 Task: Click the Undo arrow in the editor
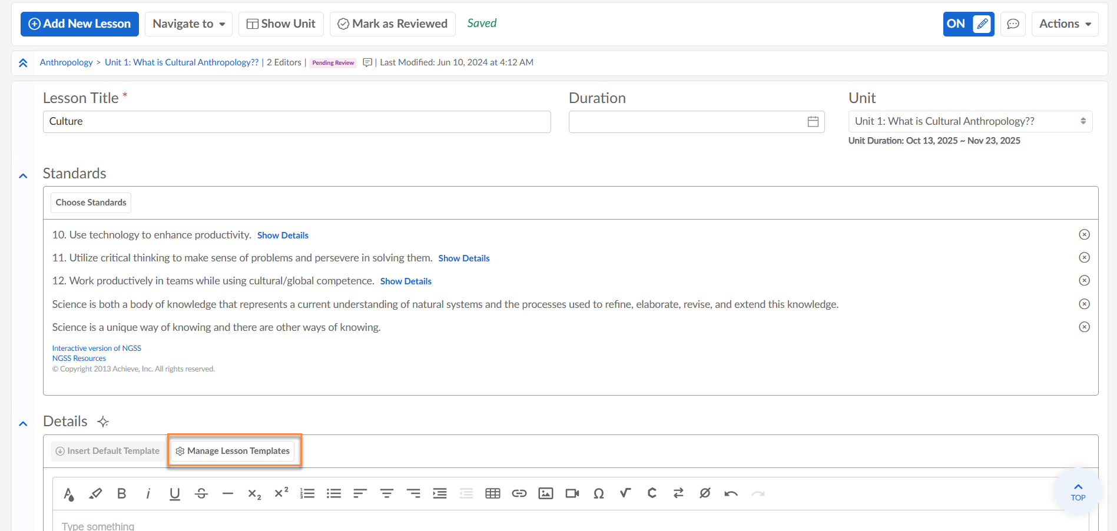[x=731, y=493]
